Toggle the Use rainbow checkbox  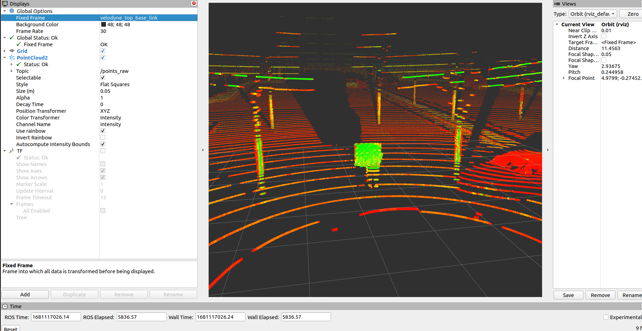point(103,131)
